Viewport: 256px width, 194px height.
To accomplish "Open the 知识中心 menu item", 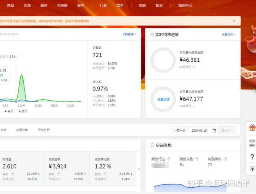I will point(185,5).
